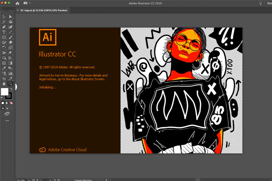This screenshot has height=181, width=272.
Task: Select the Direct Selection tool
Action: pos(11,16)
